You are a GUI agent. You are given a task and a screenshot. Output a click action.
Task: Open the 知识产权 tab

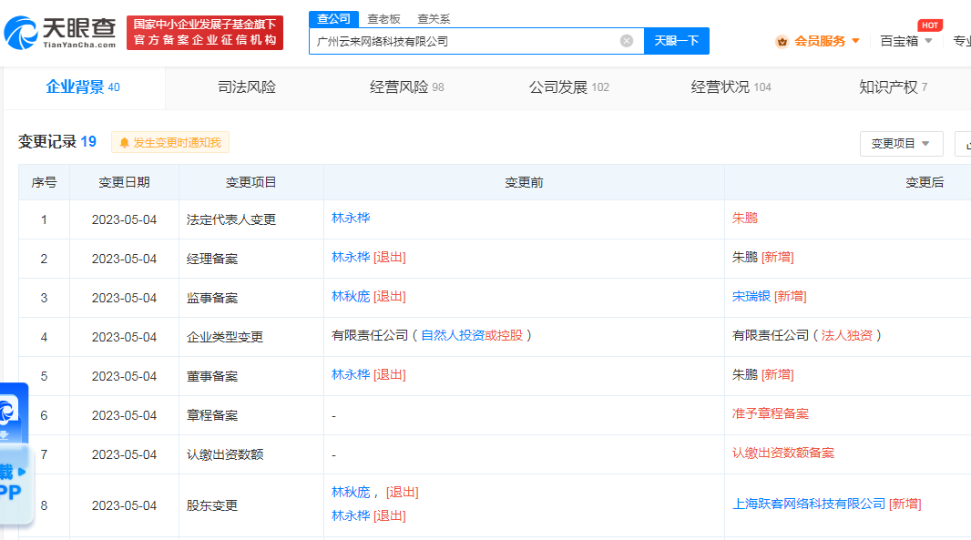[x=893, y=87]
